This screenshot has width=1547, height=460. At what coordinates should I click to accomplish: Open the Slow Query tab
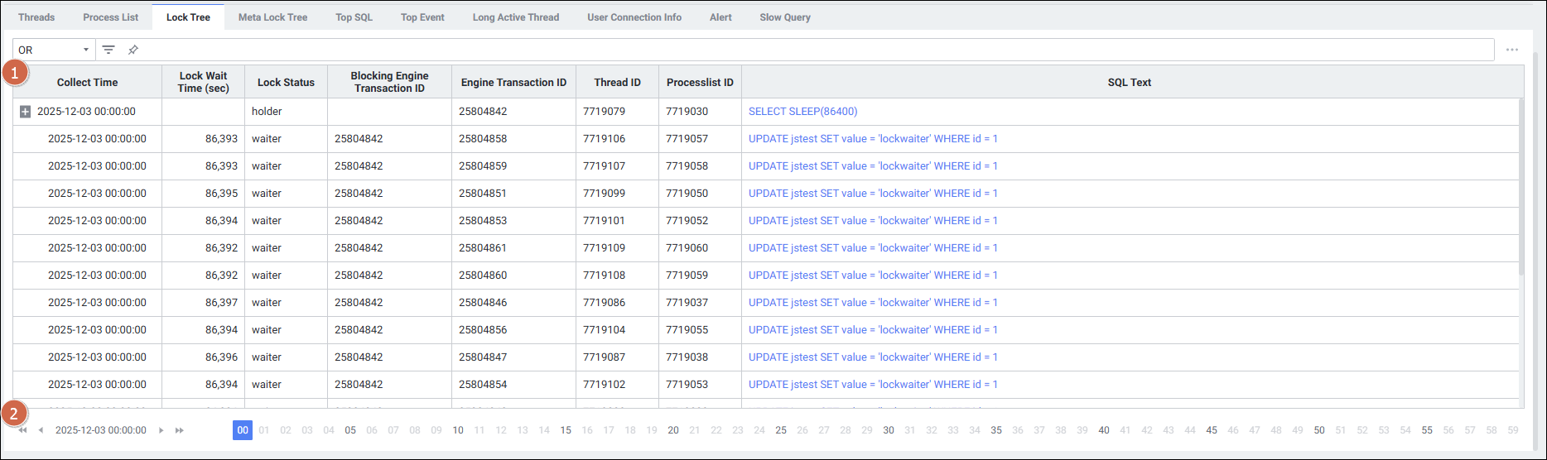pyautogui.click(x=784, y=17)
